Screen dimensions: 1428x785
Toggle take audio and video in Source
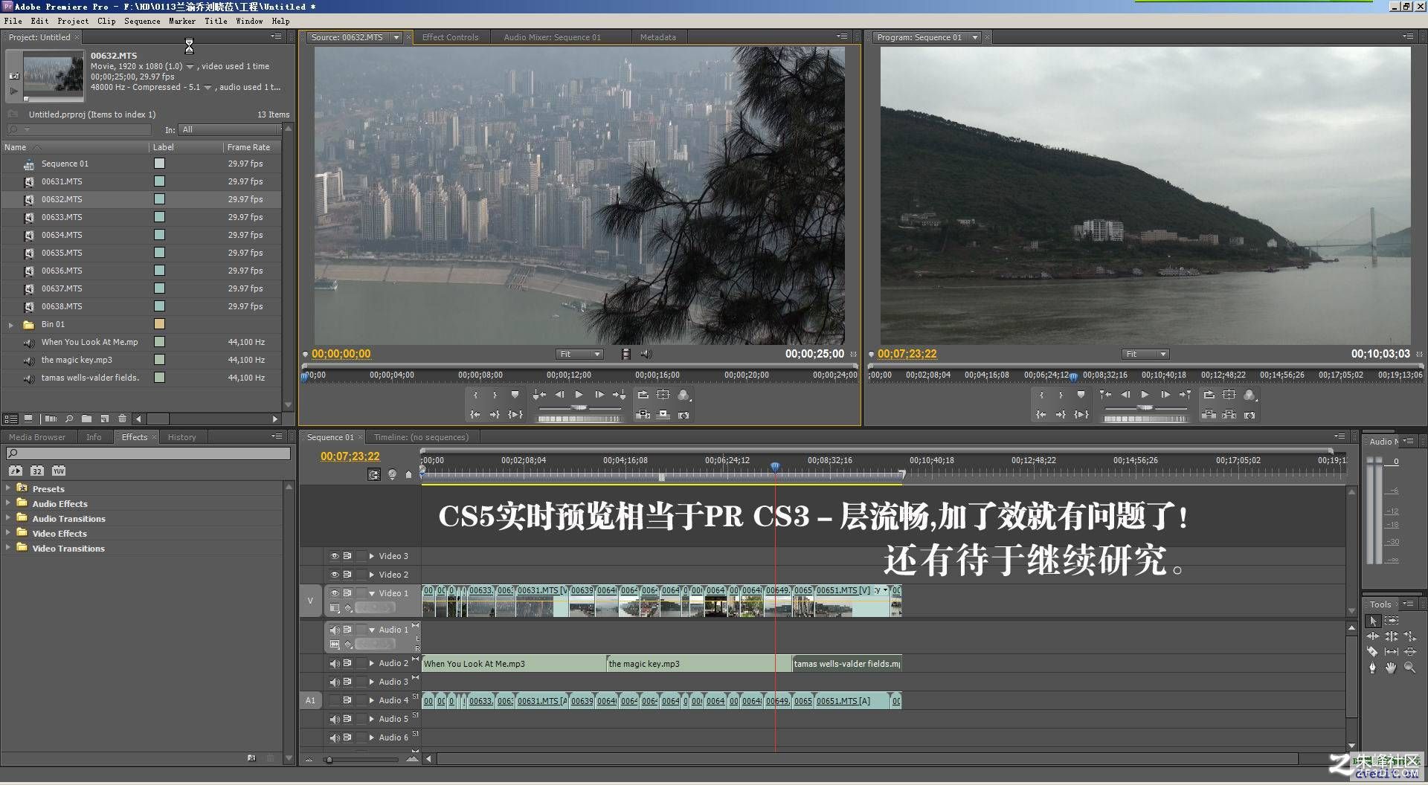click(x=625, y=354)
